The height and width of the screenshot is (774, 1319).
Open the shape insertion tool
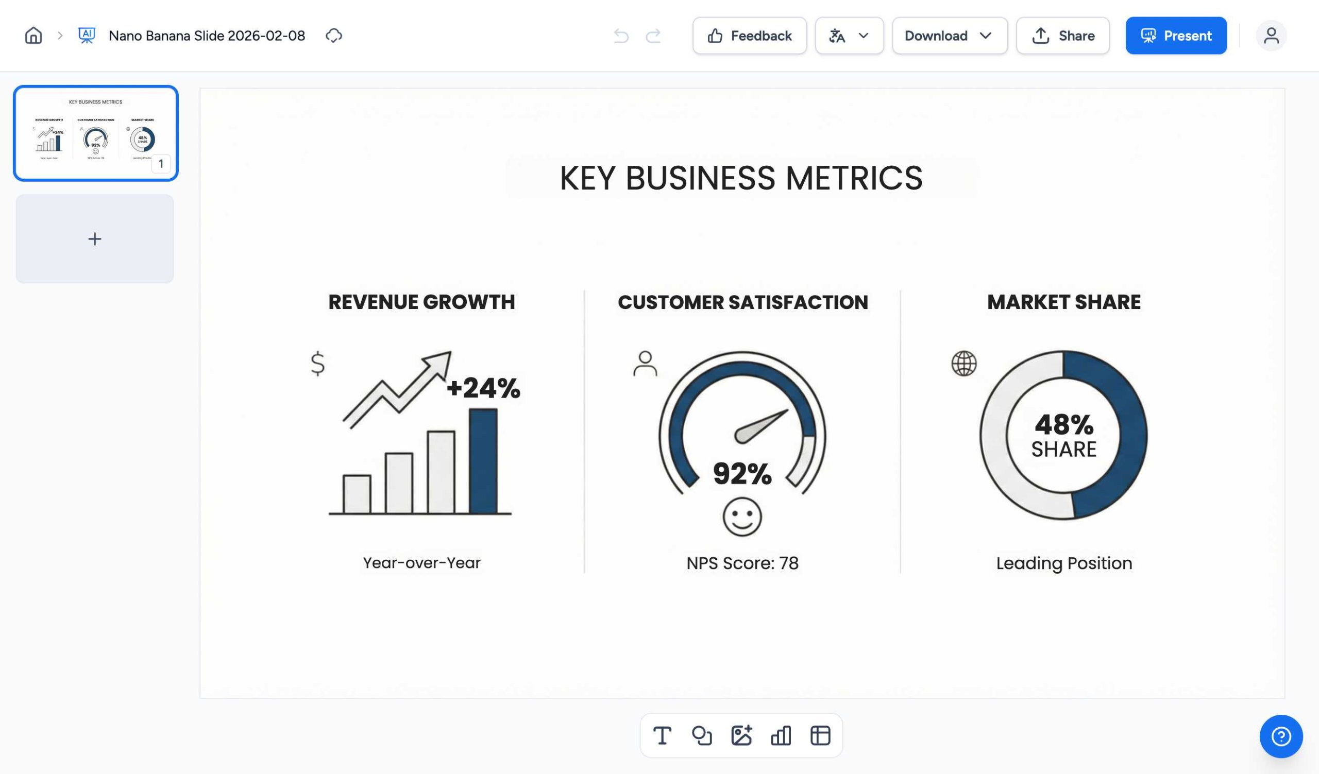click(701, 735)
